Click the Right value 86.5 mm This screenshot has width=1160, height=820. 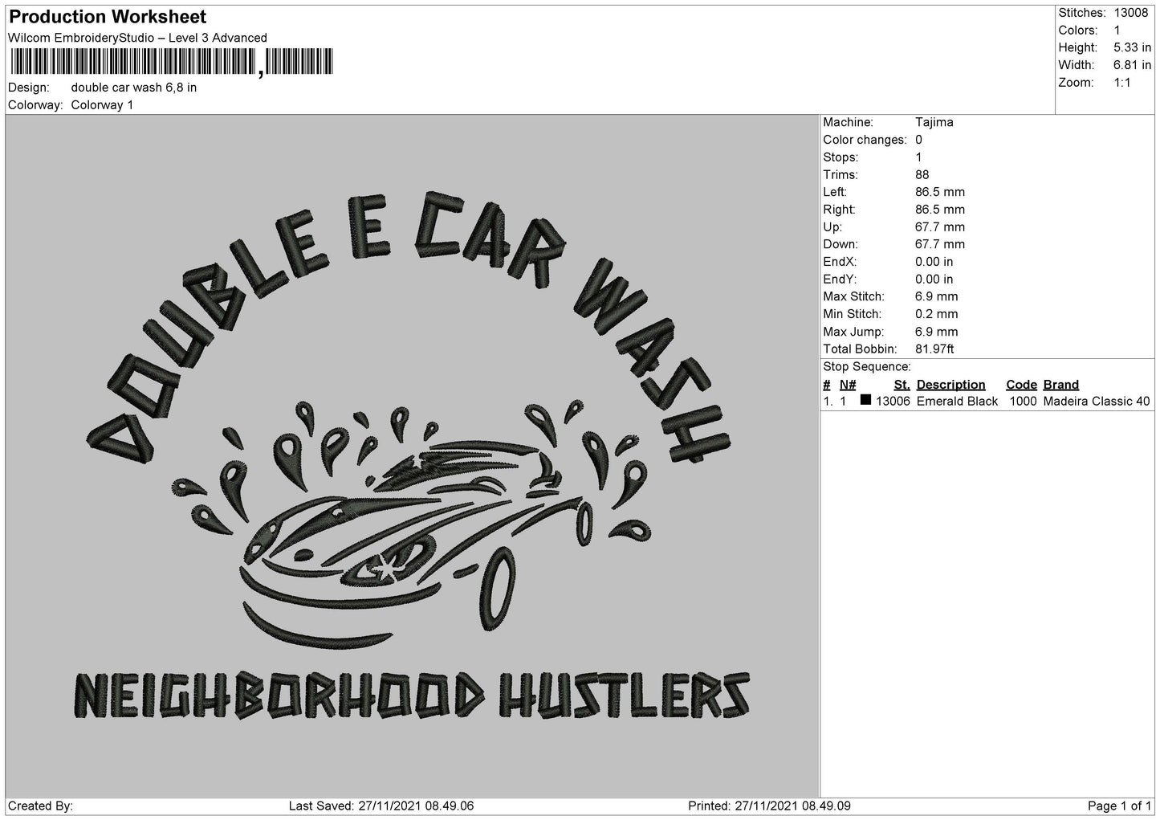[940, 210]
